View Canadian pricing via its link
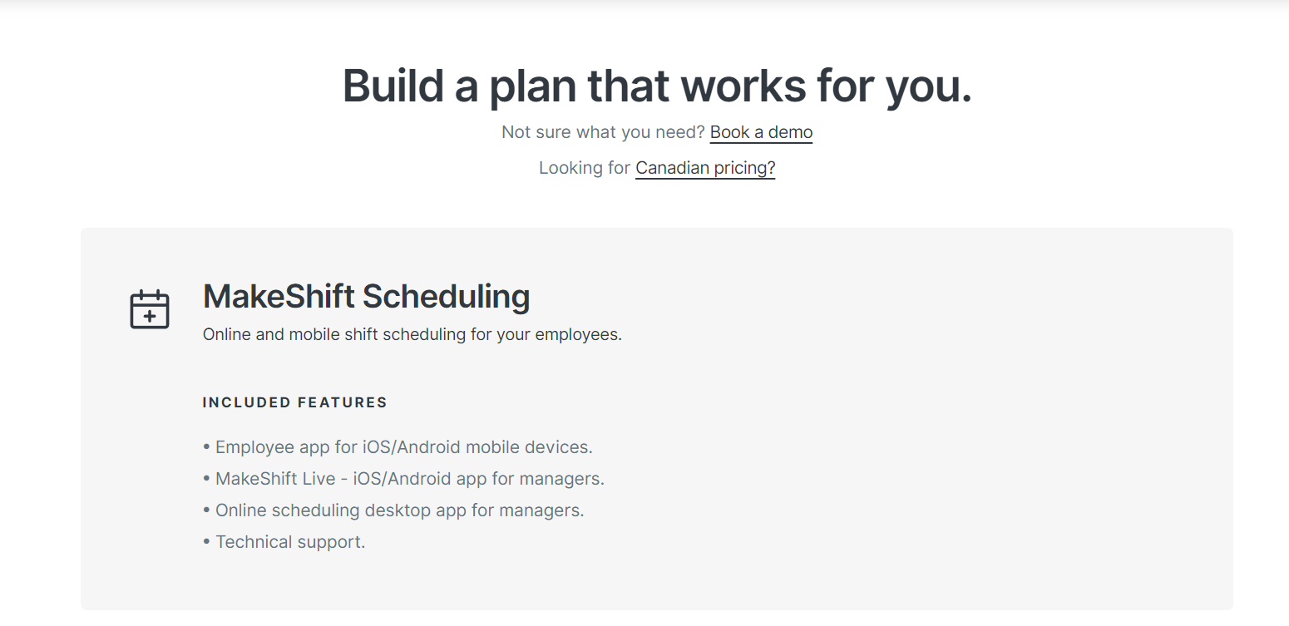The image size is (1289, 626). (x=704, y=167)
